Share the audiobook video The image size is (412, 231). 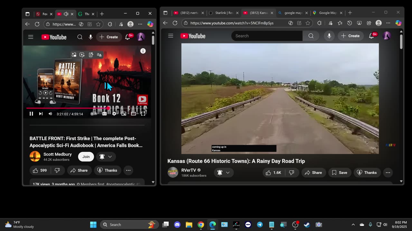[79, 170]
